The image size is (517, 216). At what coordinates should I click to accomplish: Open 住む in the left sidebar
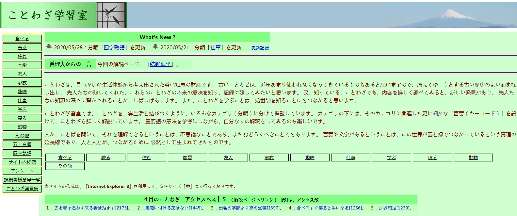[x=22, y=56]
